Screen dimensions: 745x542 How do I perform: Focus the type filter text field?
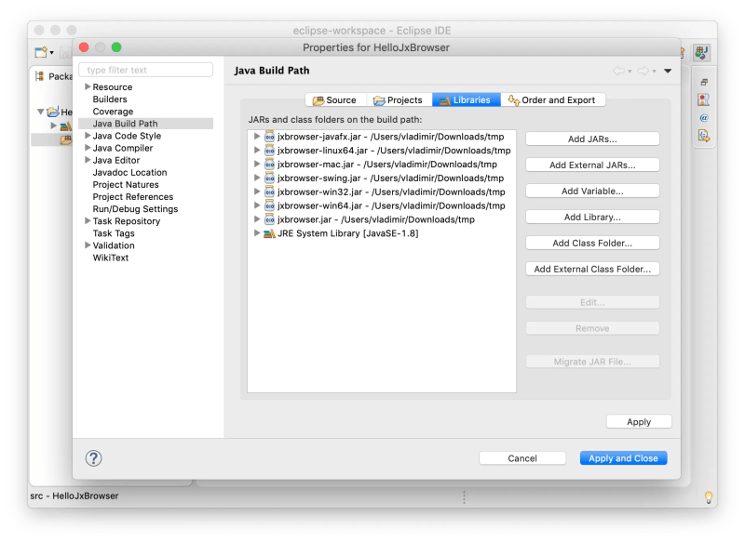146,70
